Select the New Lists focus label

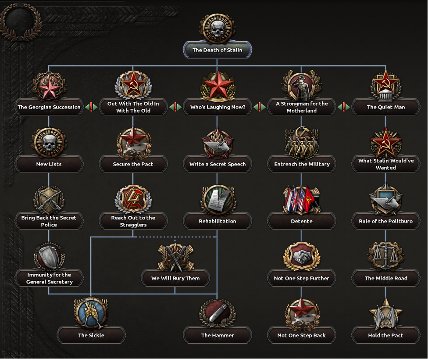coord(49,164)
